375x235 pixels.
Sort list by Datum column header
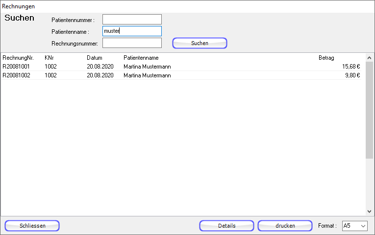coord(95,58)
